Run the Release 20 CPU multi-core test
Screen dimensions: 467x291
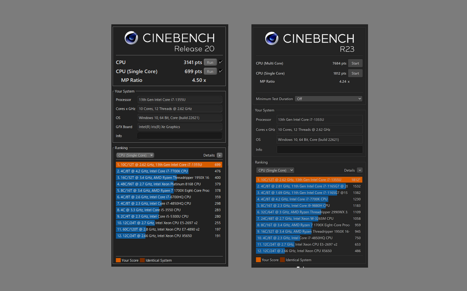tap(210, 62)
